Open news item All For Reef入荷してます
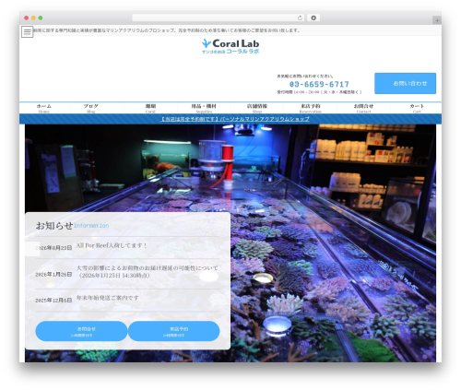 [x=112, y=245]
